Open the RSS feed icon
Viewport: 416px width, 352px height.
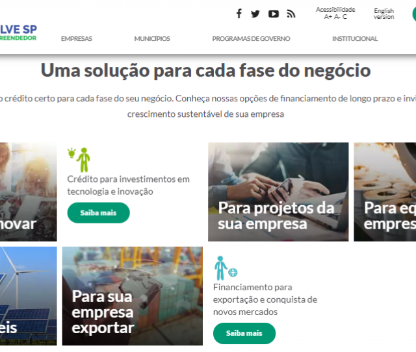[291, 14]
